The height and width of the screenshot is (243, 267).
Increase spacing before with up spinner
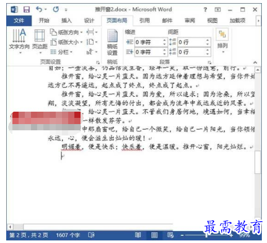pyautogui.click(x=208, y=40)
